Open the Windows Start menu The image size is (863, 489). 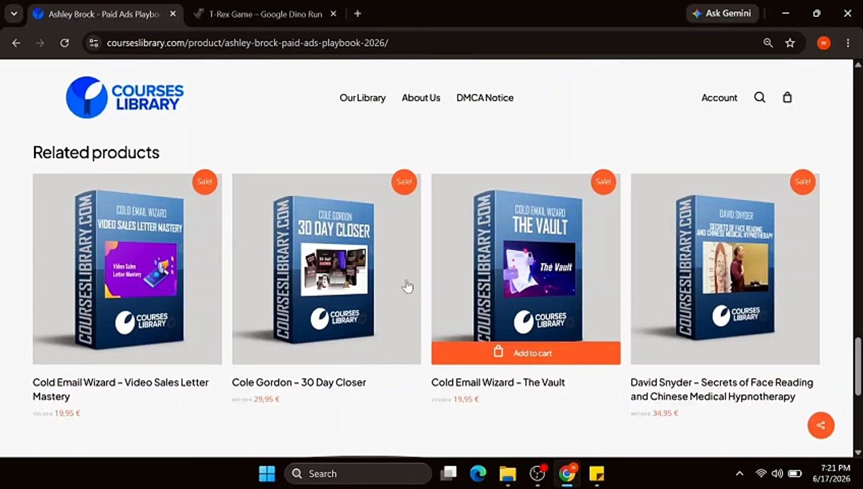click(267, 473)
